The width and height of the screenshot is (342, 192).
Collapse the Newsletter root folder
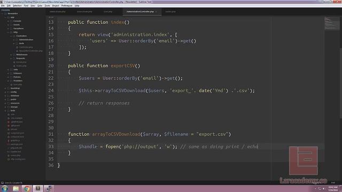click(3, 13)
